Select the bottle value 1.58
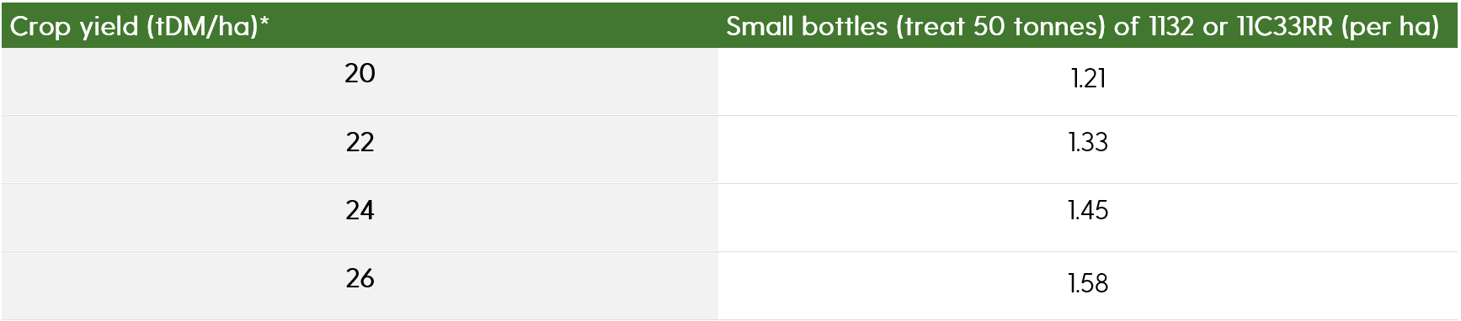The width and height of the screenshot is (1461, 321). pos(1088,283)
